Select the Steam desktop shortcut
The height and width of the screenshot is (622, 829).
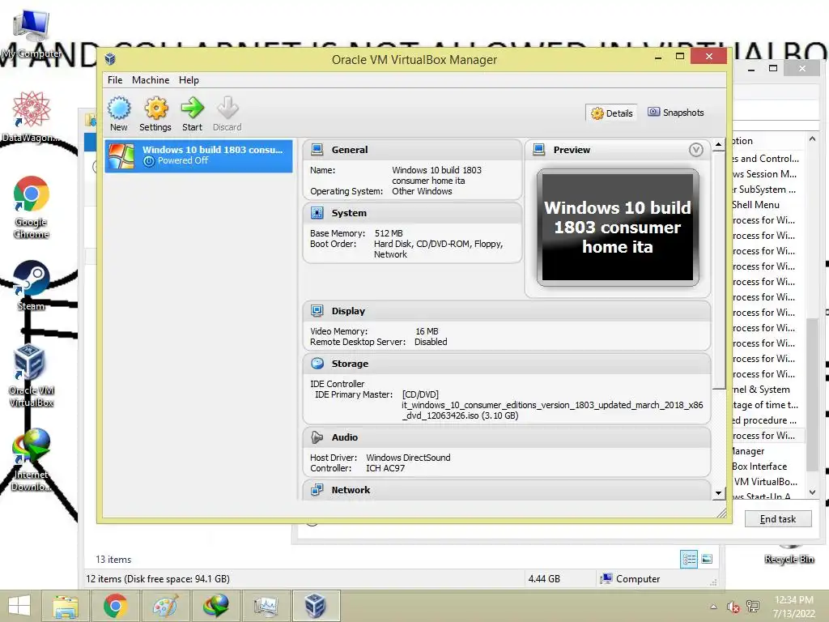32,284
